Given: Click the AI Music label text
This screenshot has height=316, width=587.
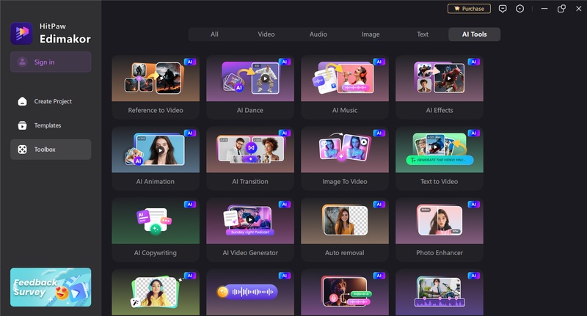Looking at the screenshot, I should [345, 110].
